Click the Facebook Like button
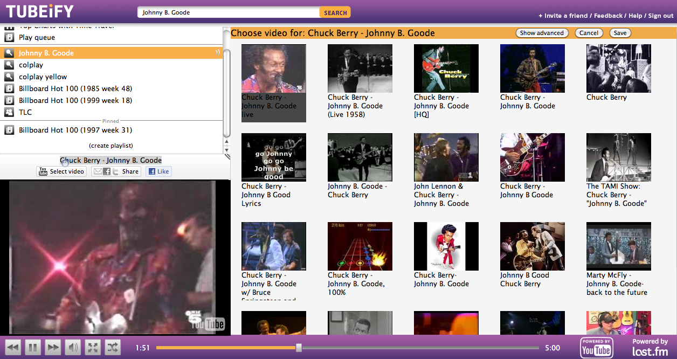 [x=158, y=171]
